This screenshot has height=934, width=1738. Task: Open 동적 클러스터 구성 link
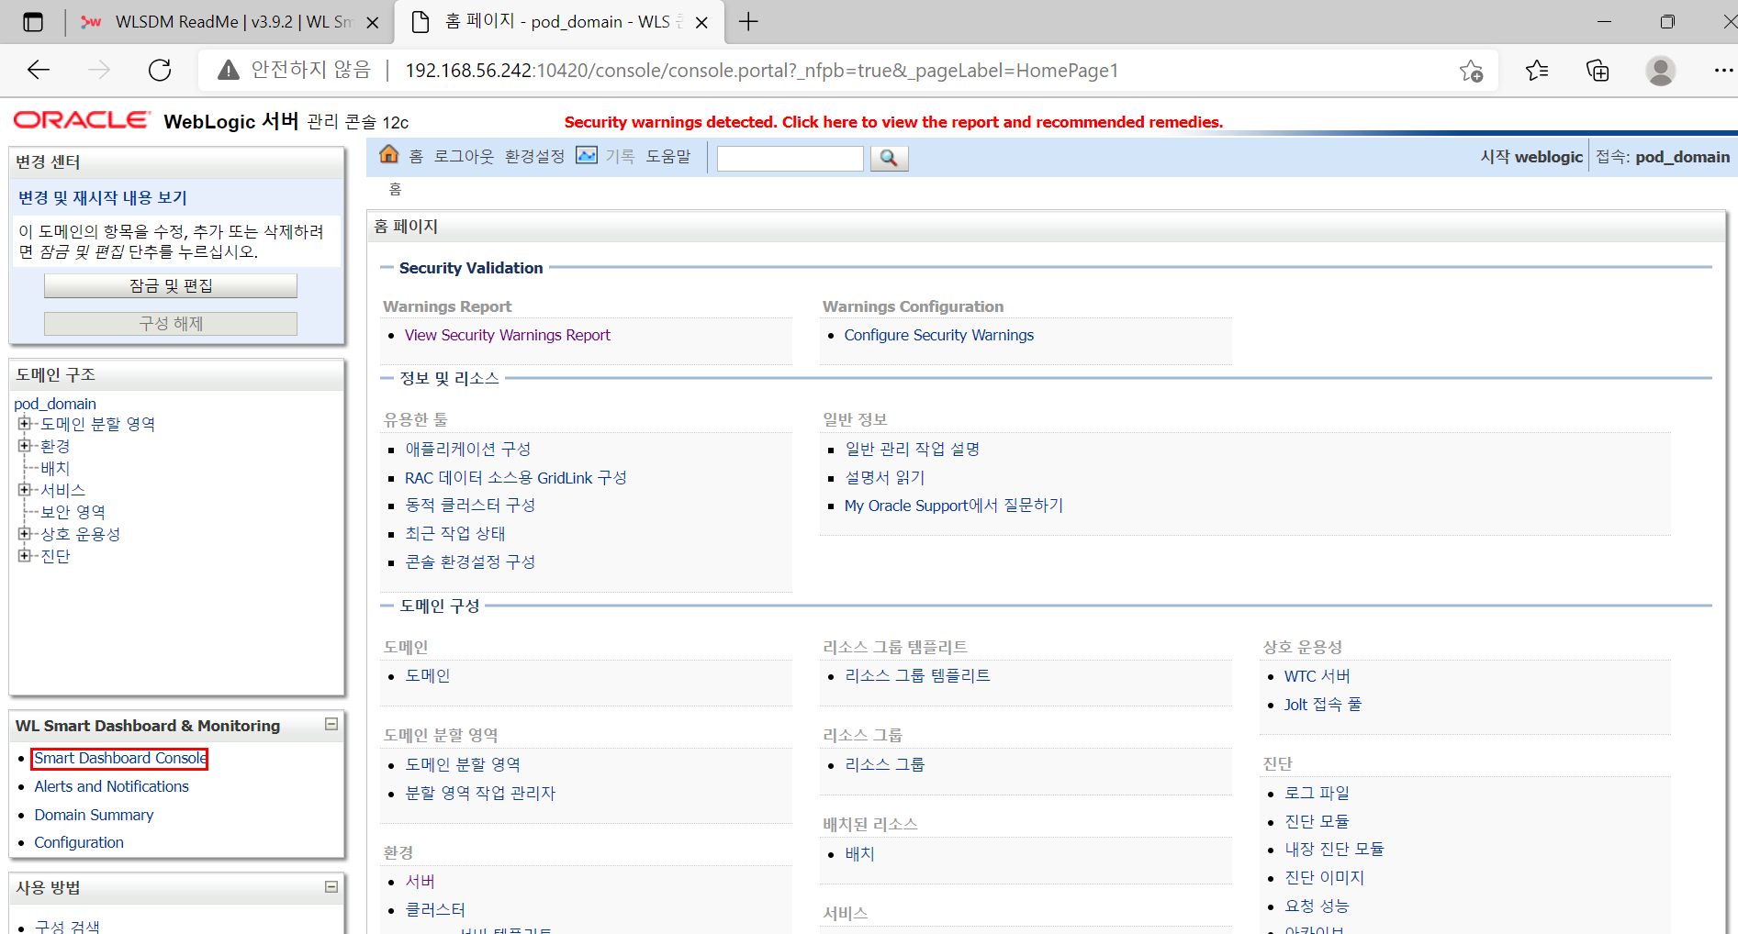coord(470,505)
